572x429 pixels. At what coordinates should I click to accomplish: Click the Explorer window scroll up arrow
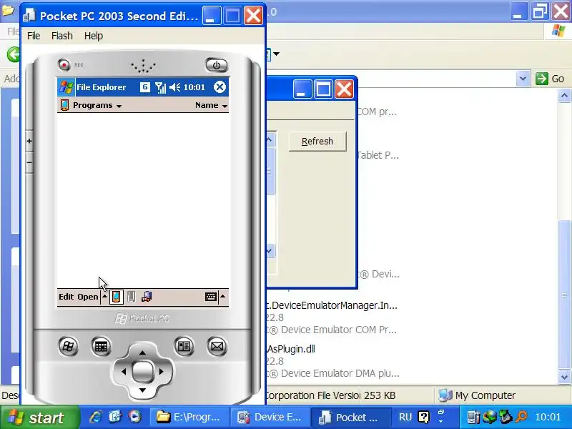(x=564, y=96)
